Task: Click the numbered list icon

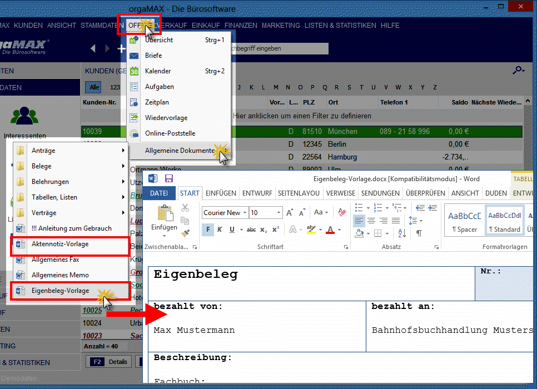Action: 378,208
